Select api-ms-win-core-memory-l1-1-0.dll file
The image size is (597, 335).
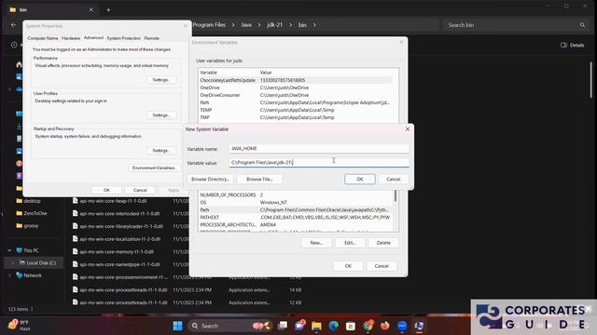point(117,252)
